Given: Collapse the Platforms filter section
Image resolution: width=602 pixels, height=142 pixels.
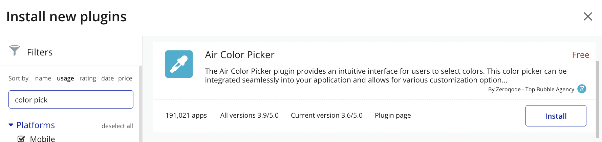Looking at the screenshot, I should point(11,125).
